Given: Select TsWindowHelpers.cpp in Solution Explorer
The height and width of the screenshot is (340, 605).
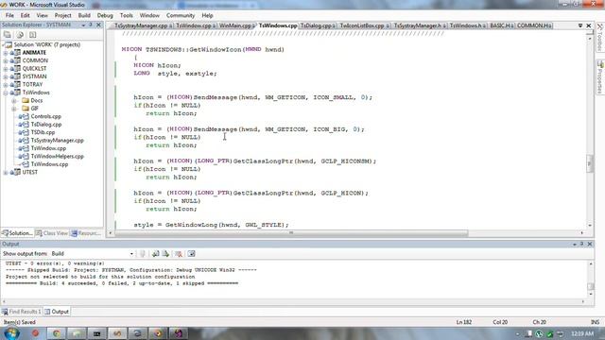Looking at the screenshot, I should click(x=57, y=156).
